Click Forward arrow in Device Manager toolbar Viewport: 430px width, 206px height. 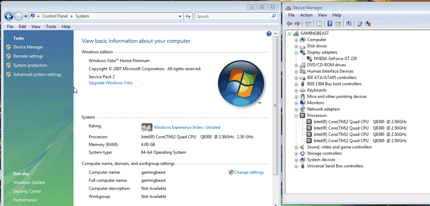pyautogui.click(x=297, y=24)
